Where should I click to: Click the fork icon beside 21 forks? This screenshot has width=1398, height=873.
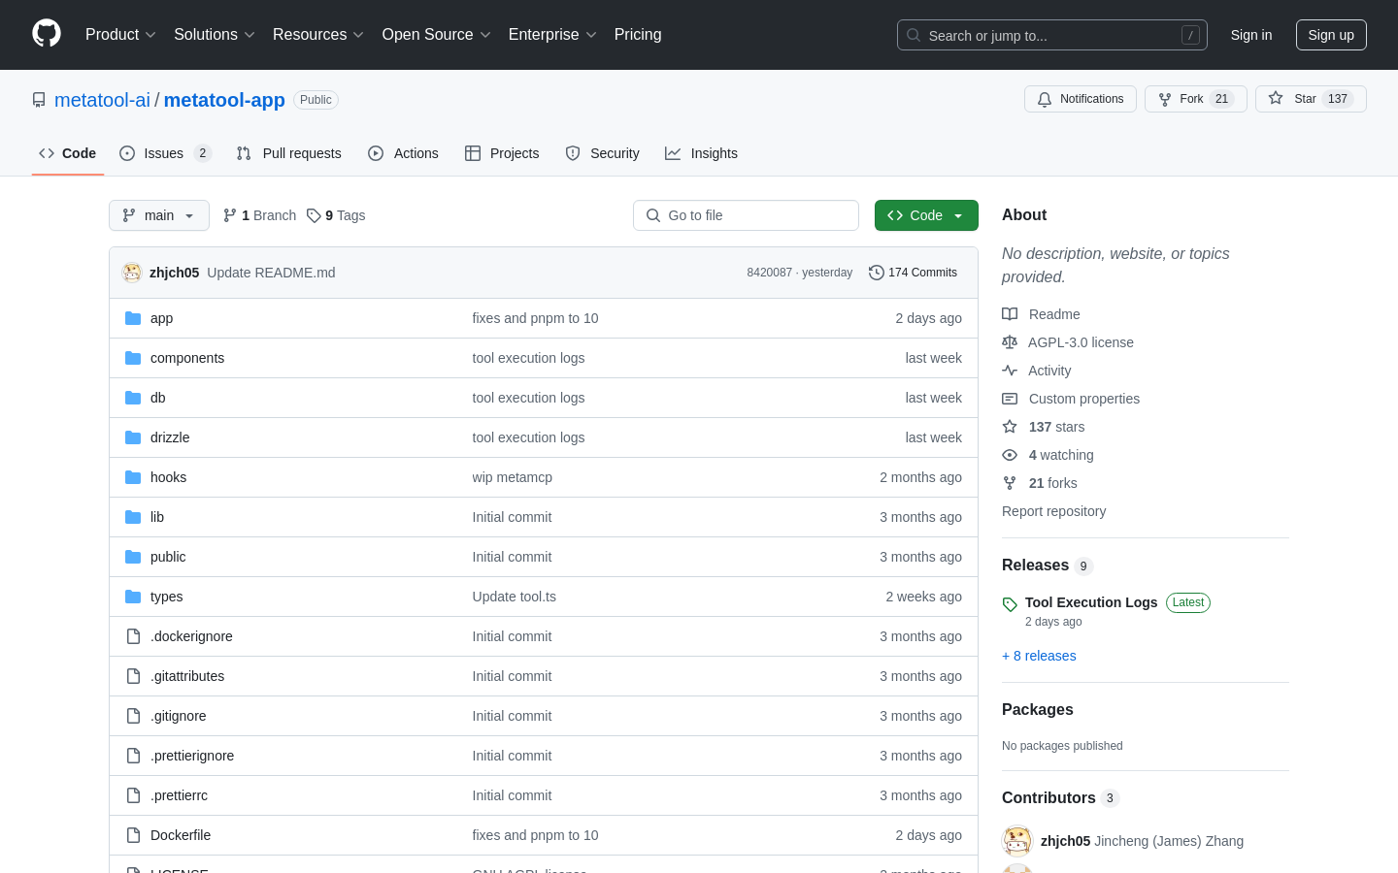(x=1010, y=483)
